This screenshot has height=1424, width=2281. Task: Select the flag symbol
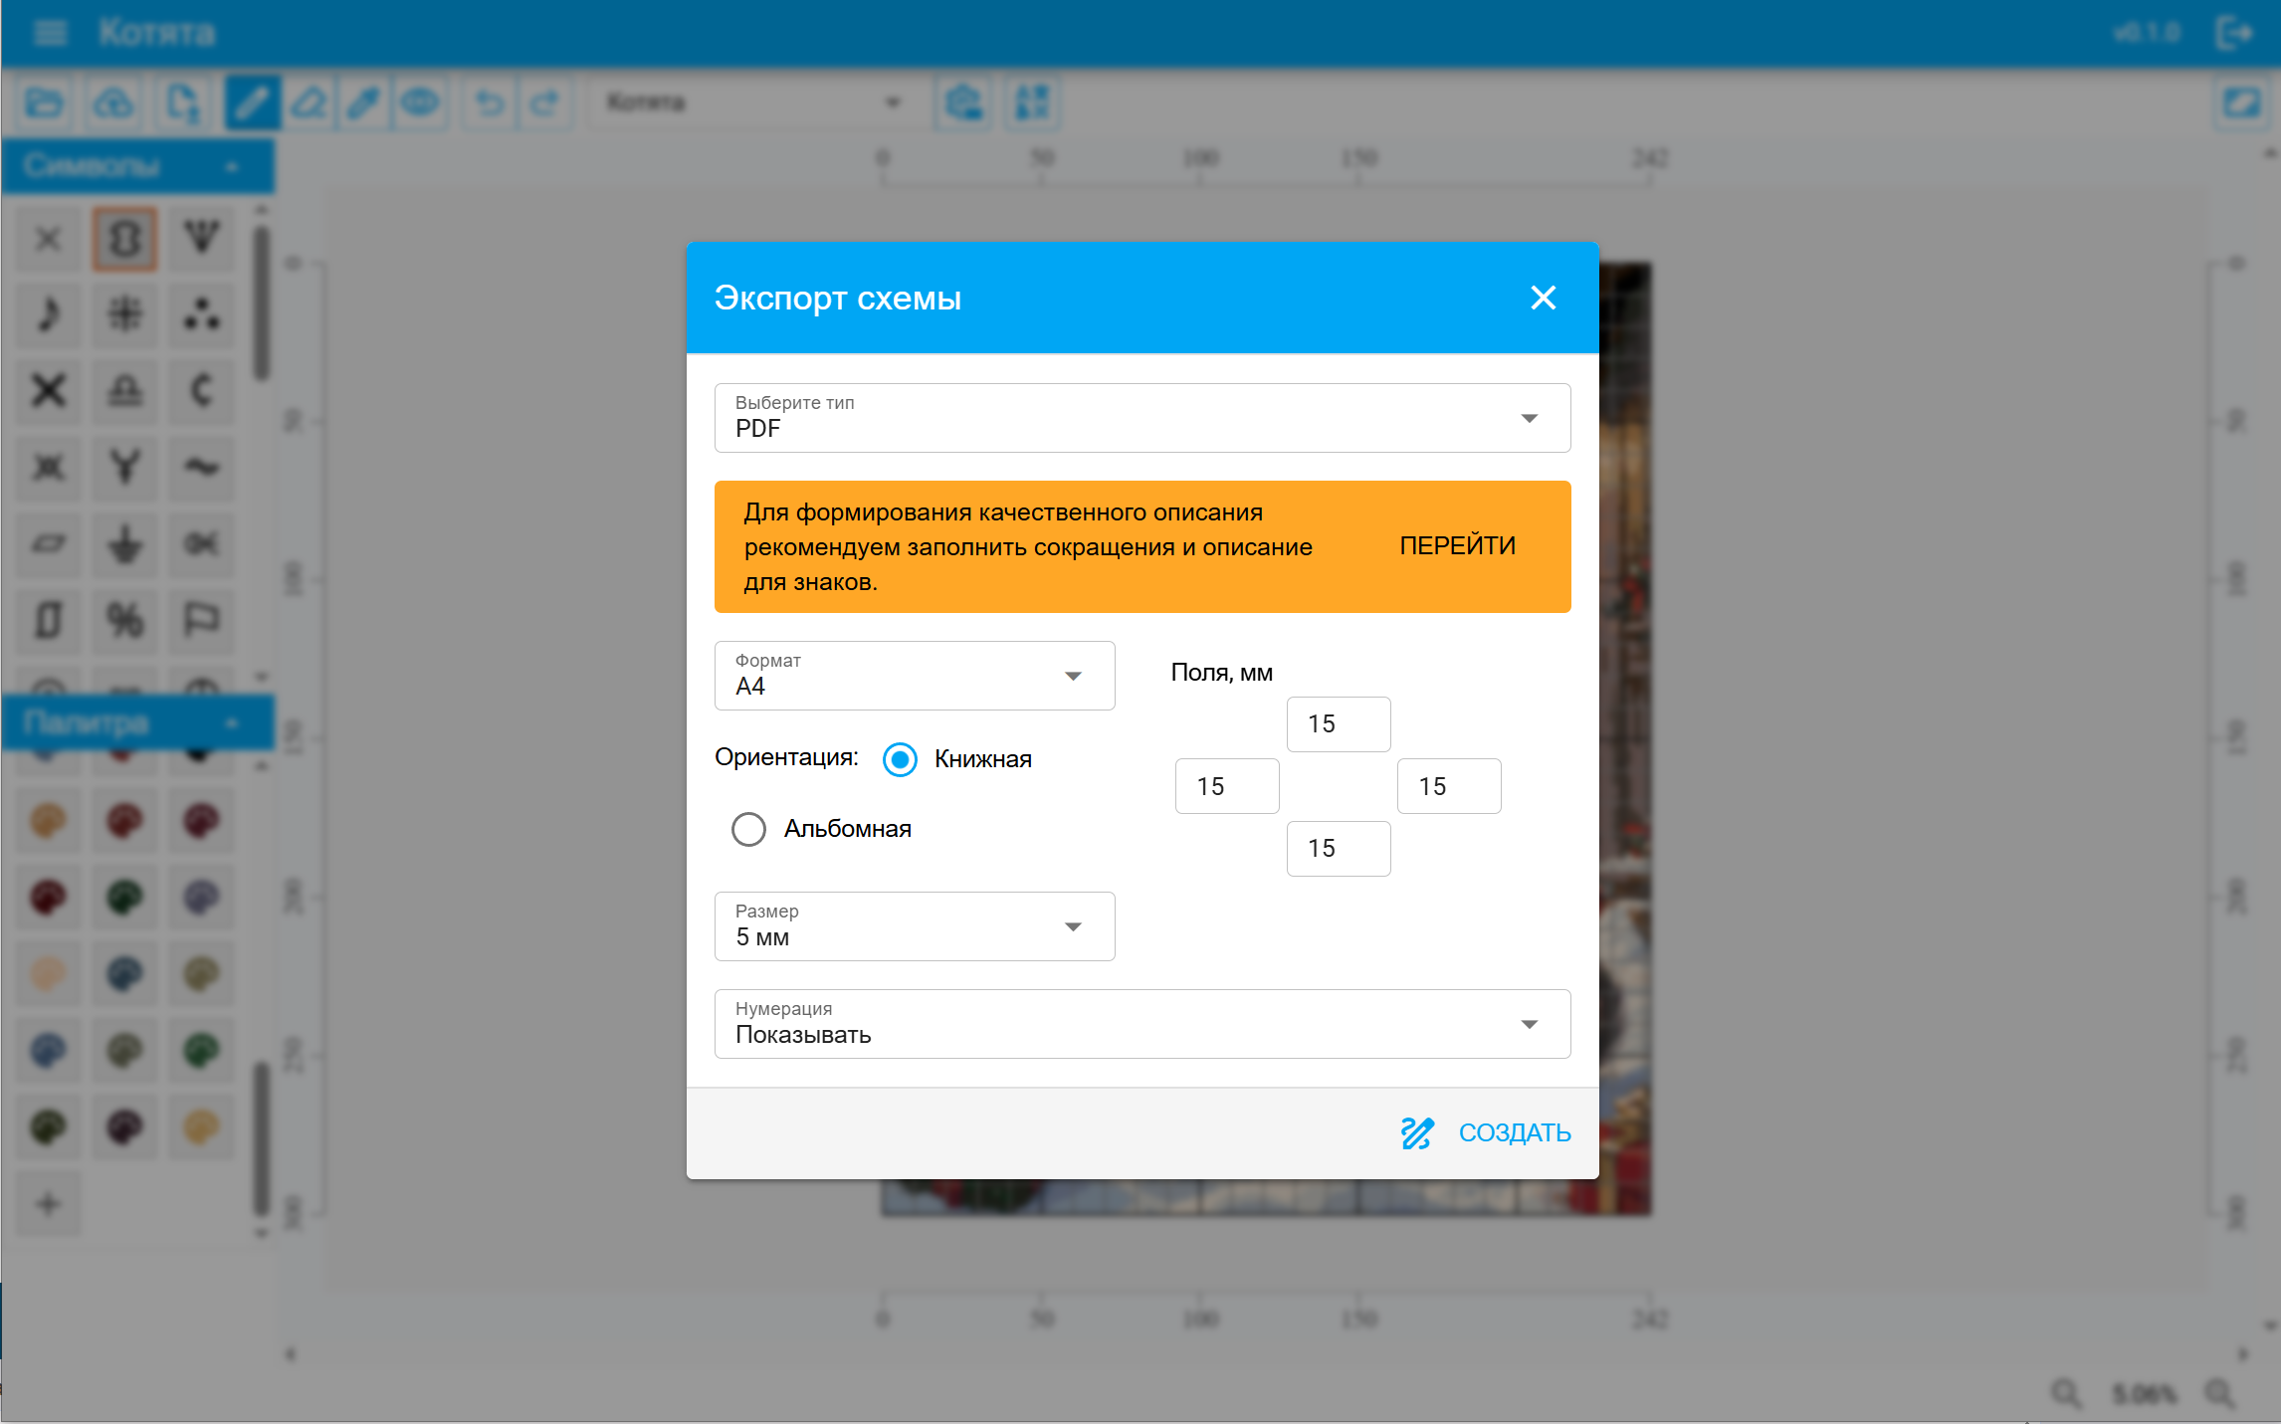pos(201,620)
